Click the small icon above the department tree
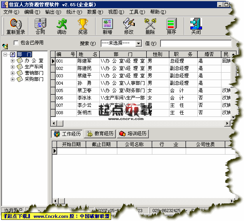The width and height of the screenshot is (244, 221). coord(5,46)
